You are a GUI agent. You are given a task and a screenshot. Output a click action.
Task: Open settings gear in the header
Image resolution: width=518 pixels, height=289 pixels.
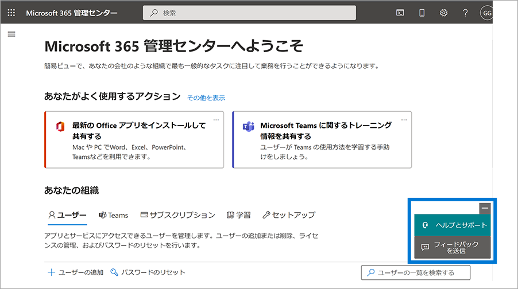444,13
